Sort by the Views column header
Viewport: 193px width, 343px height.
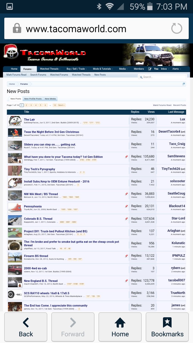click(x=151, y=112)
